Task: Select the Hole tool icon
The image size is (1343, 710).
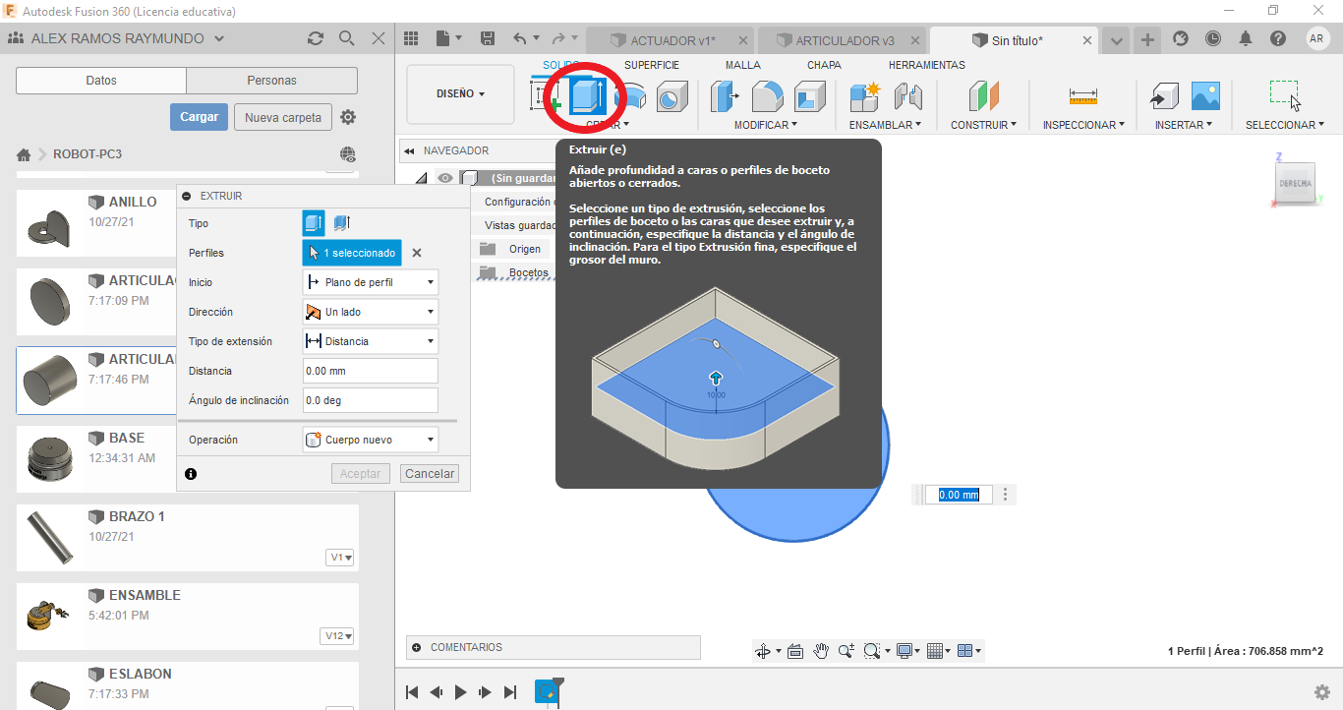Action: click(672, 96)
